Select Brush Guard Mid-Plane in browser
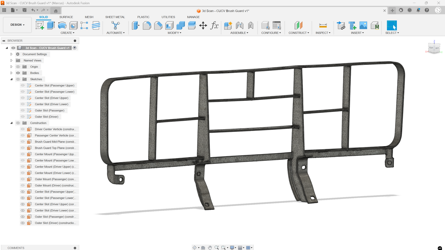The image size is (445, 250). 55,142
